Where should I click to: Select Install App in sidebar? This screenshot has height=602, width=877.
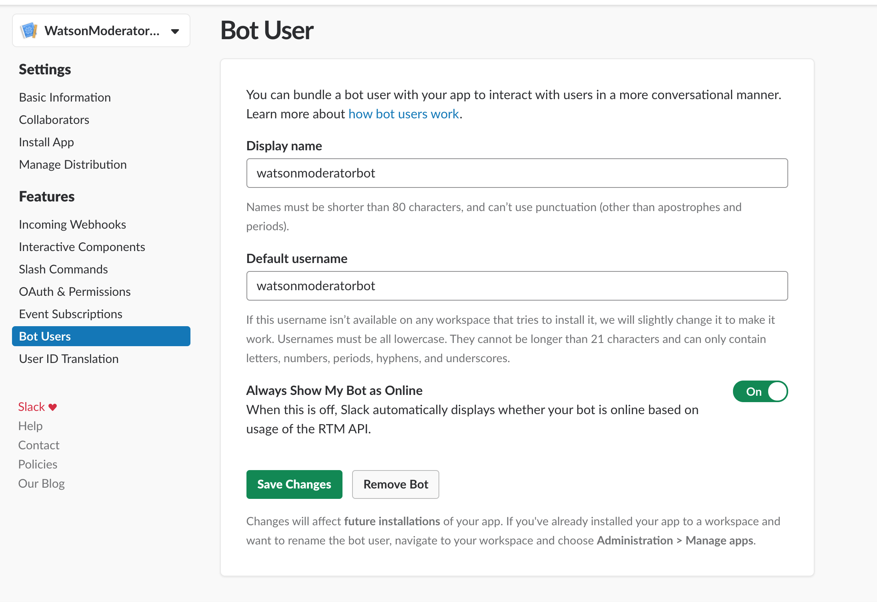(46, 142)
